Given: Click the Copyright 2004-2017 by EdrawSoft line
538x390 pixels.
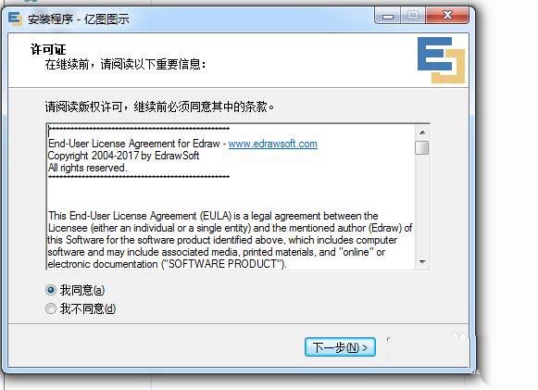Looking at the screenshot, I should pos(123,156).
